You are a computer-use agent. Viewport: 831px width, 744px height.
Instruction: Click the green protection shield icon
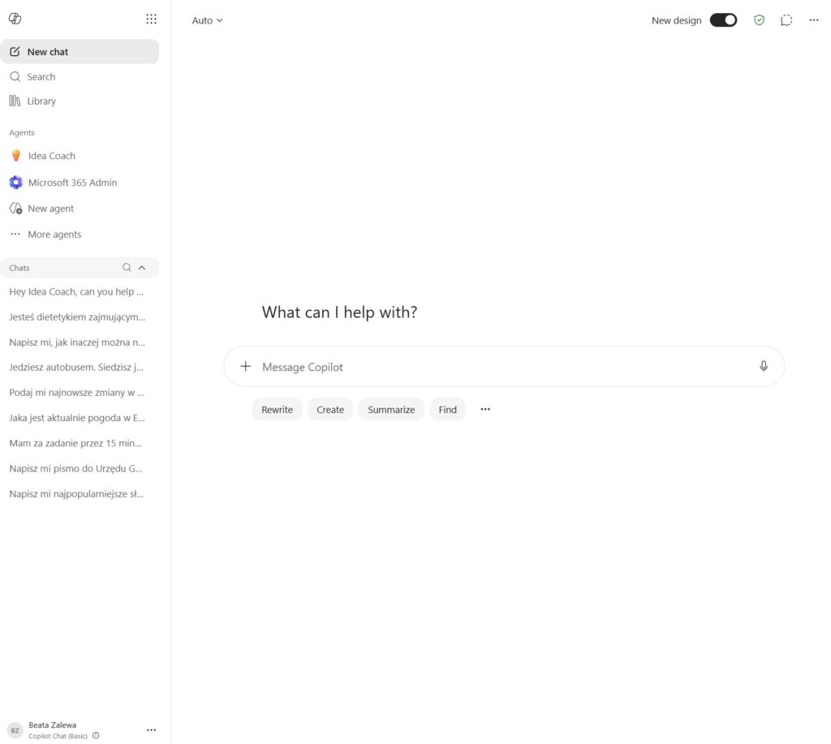tap(759, 20)
